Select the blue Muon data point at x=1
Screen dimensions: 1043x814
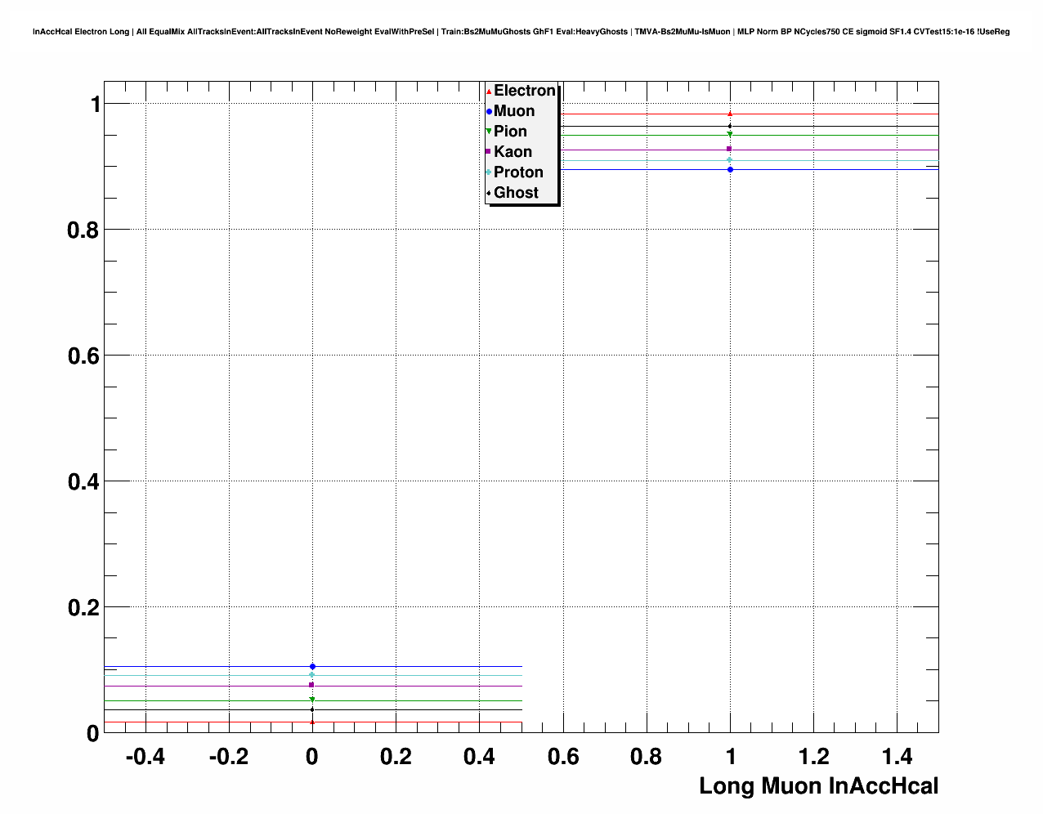pyautogui.click(x=730, y=169)
